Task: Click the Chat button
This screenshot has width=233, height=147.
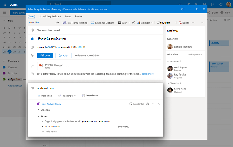Action: point(63,55)
